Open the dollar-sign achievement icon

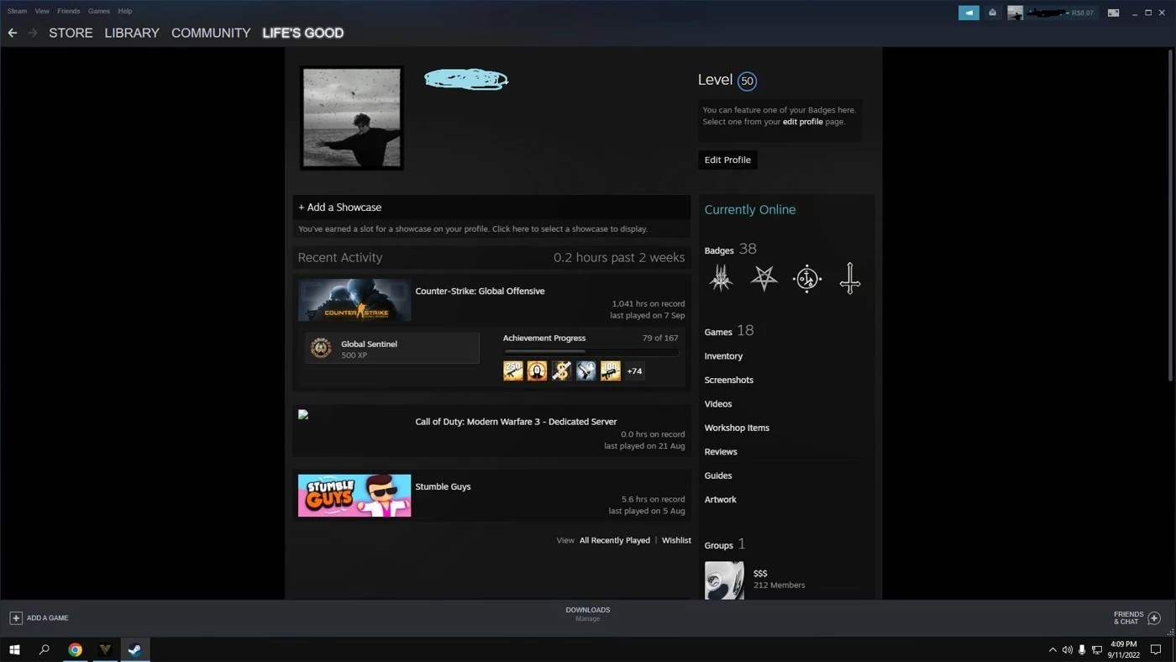pyautogui.click(x=561, y=370)
